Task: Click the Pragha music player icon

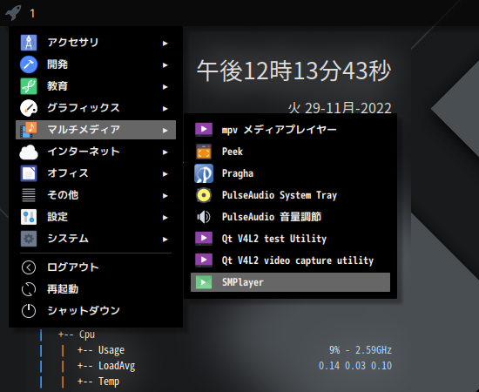Action: pos(204,173)
